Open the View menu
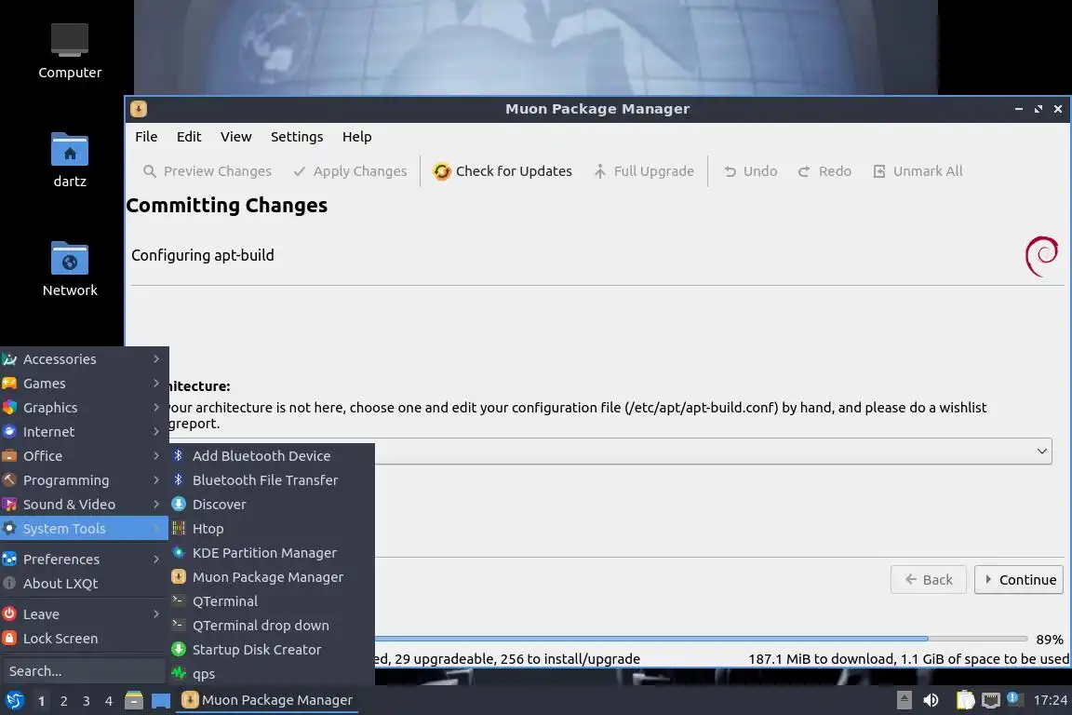This screenshot has width=1072, height=715. click(235, 137)
